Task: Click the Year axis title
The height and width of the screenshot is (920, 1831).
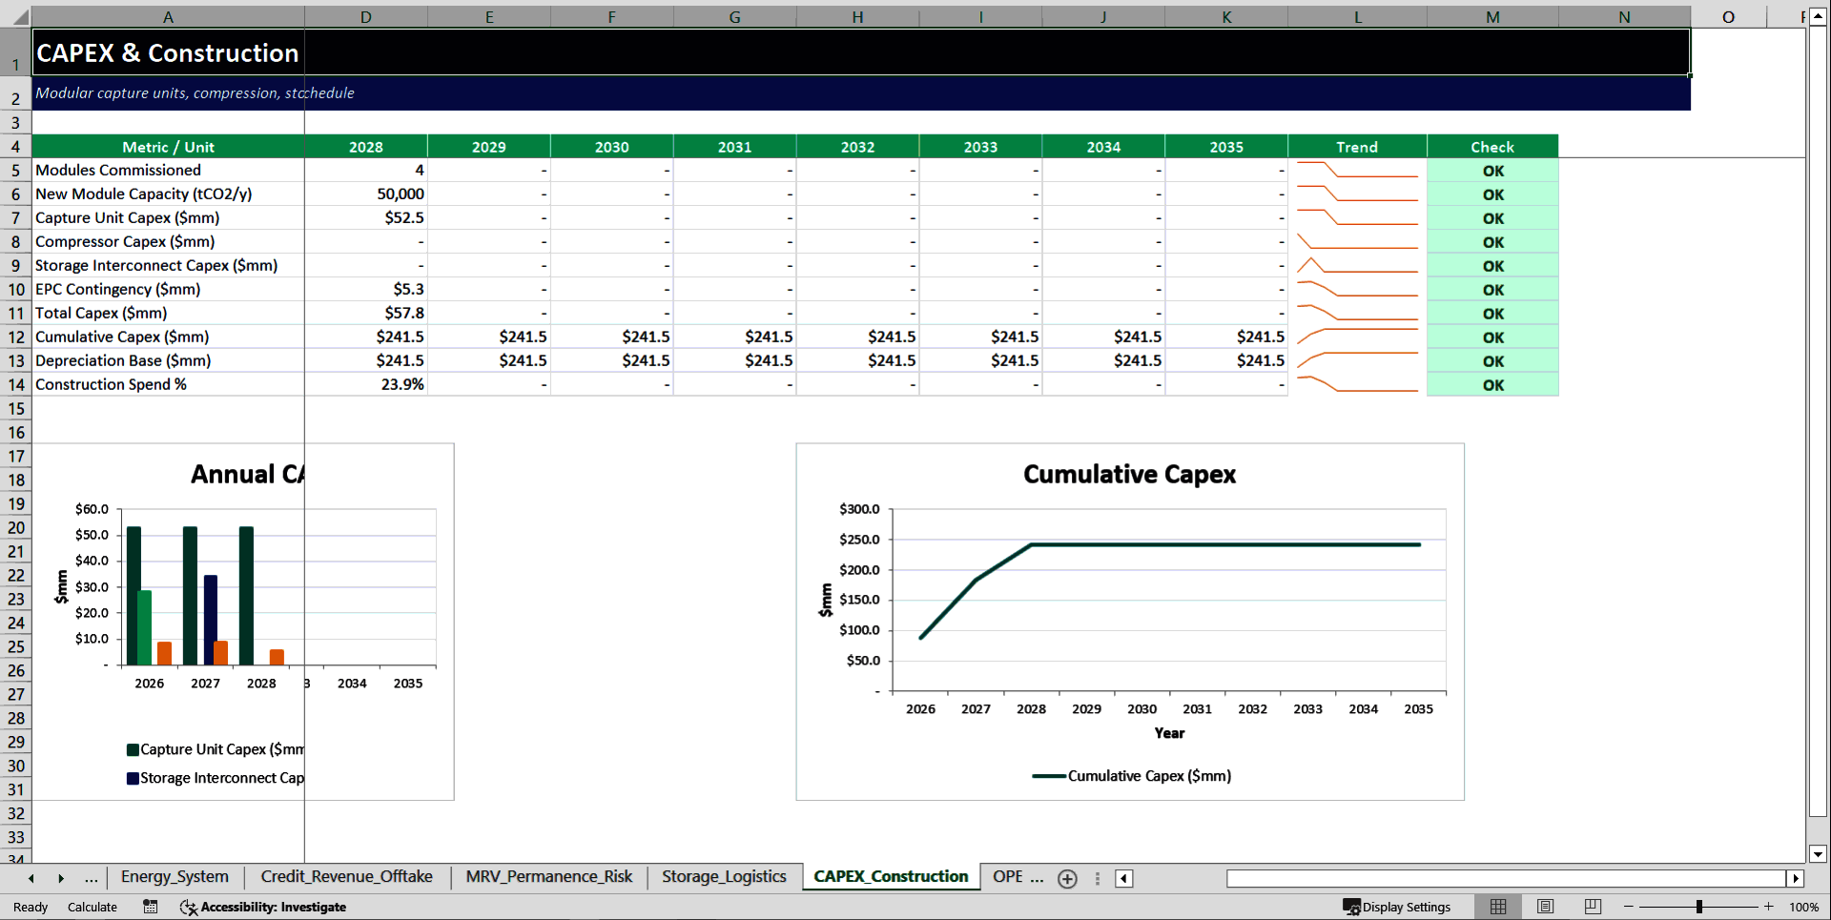Action: (x=1169, y=733)
